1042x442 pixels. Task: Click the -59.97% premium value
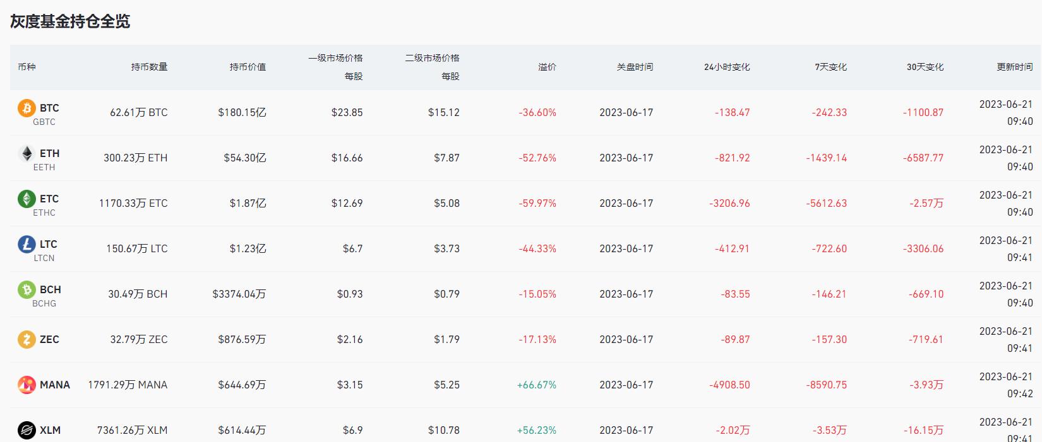tap(537, 203)
